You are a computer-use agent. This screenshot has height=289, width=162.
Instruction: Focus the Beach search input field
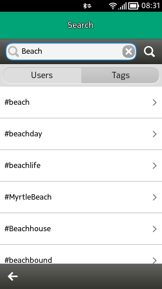tap(71, 51)
